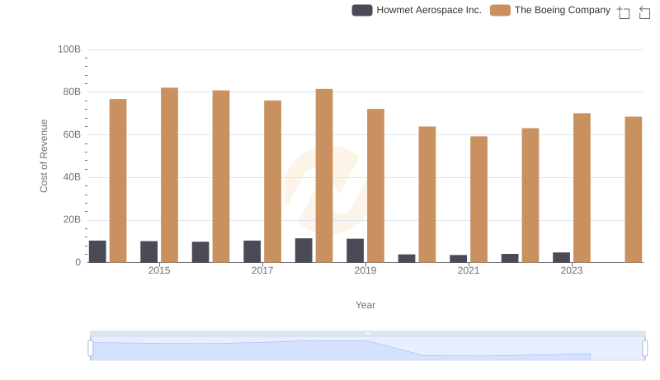The image size is (660, 380).
Task: Click the Howmet Aerospace dark color swatch
Action: [x=362, y=10]
